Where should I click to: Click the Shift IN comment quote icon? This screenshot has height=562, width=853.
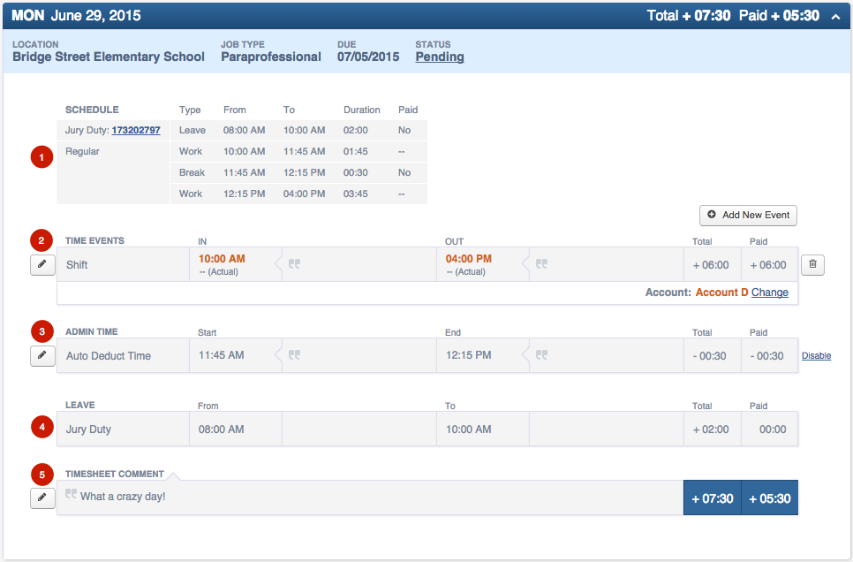pyautogui.click(x=295, y=264)
